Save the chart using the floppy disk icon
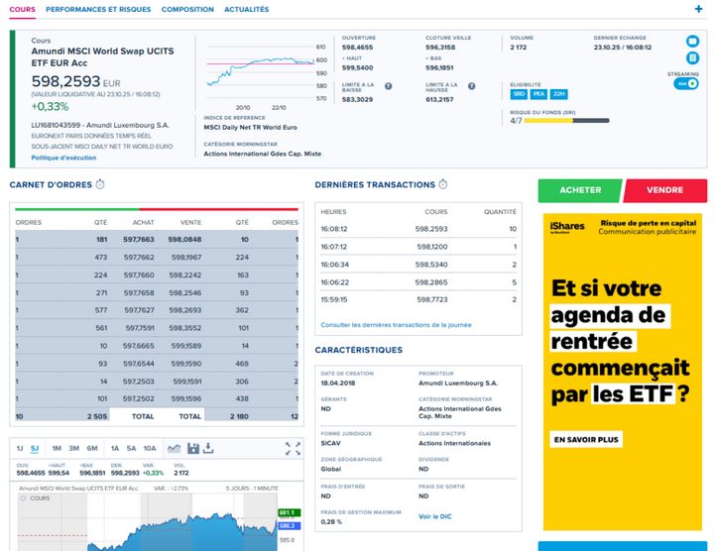714x551 pixels. 193,449
